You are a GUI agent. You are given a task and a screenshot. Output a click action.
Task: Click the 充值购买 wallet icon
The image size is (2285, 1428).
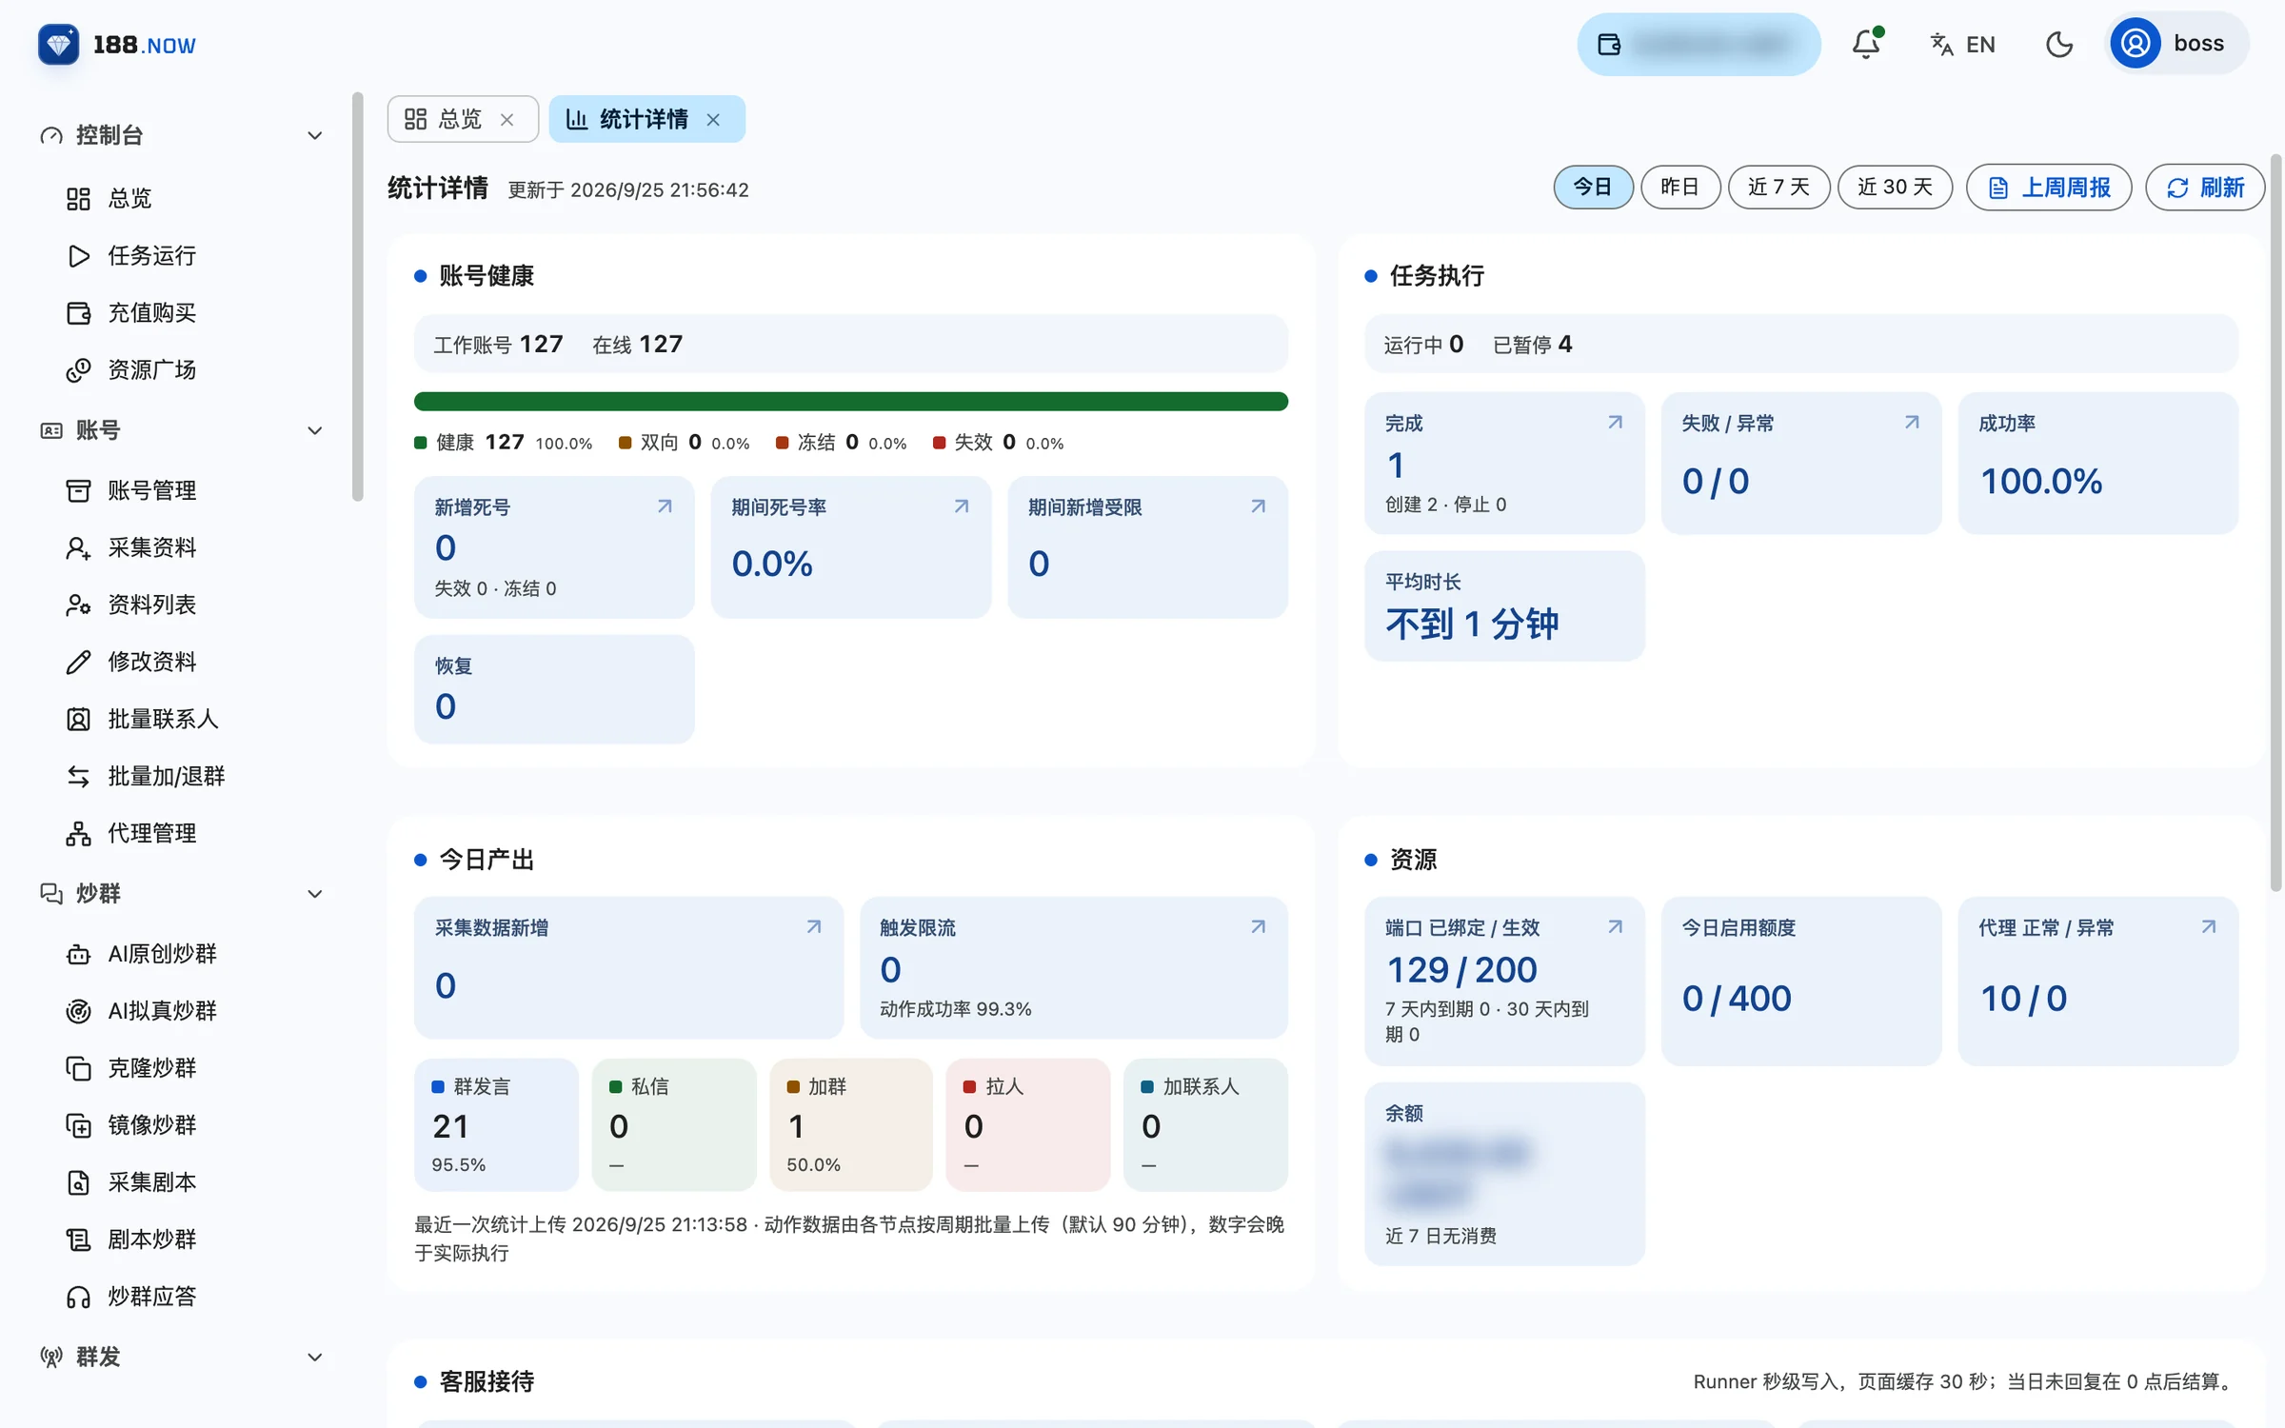click(78, 312)
